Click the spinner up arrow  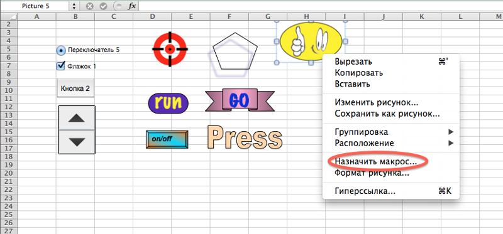(x=77, y=118)
